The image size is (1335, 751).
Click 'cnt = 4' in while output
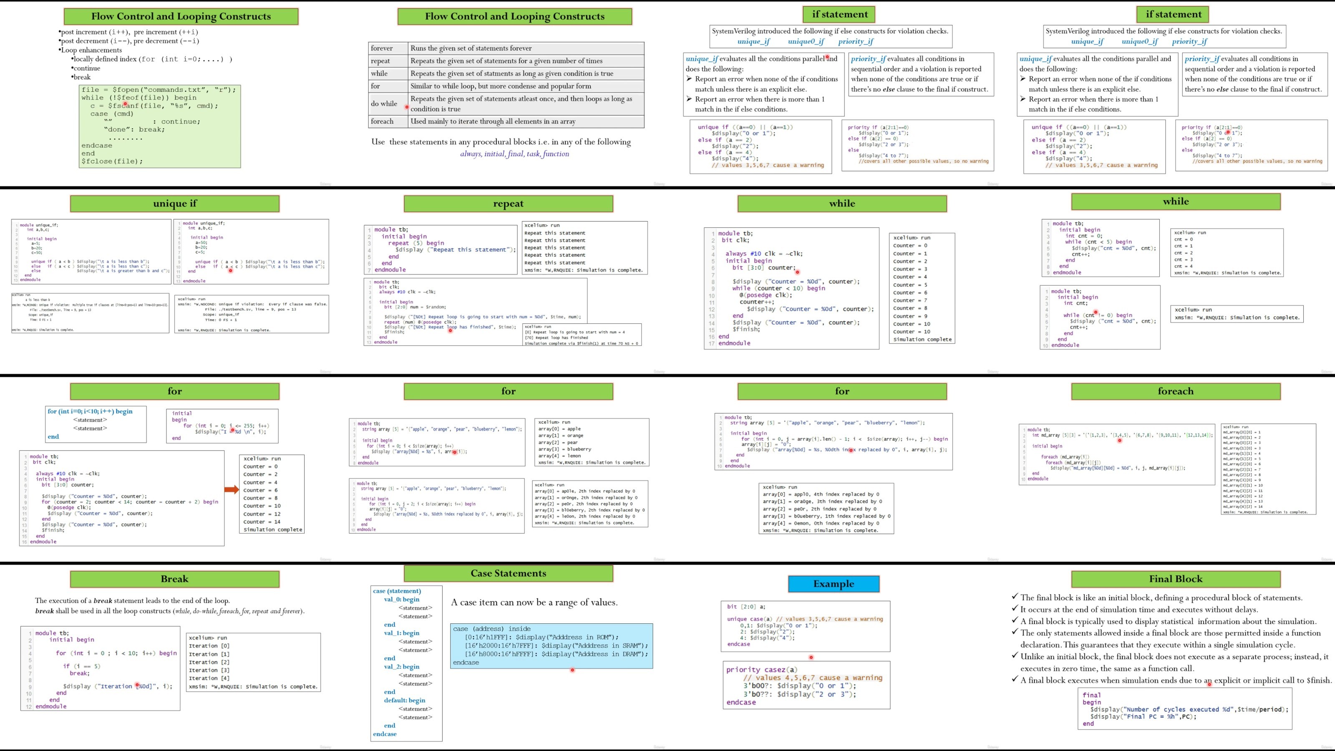[1183, 267]
